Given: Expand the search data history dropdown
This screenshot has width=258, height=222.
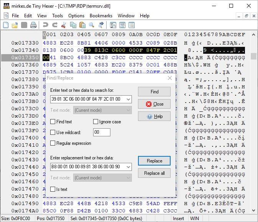Looking at the screenshot, I should coord(128,99).
